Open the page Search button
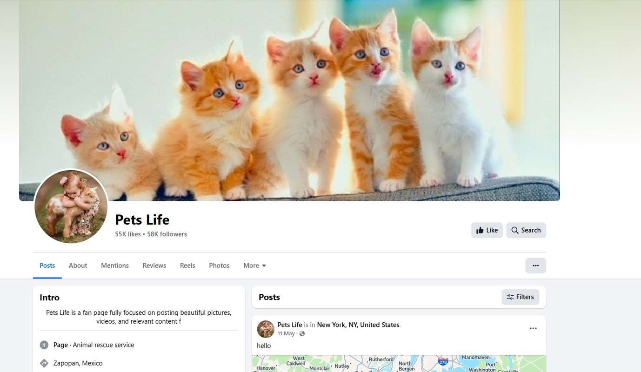641x372 pixels. [x=526, y=230]
